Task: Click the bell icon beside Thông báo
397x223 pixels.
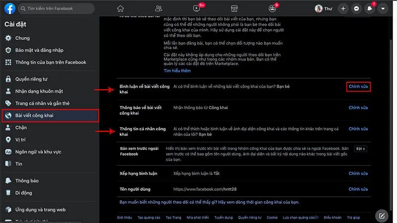Action: tap(8, 180)
